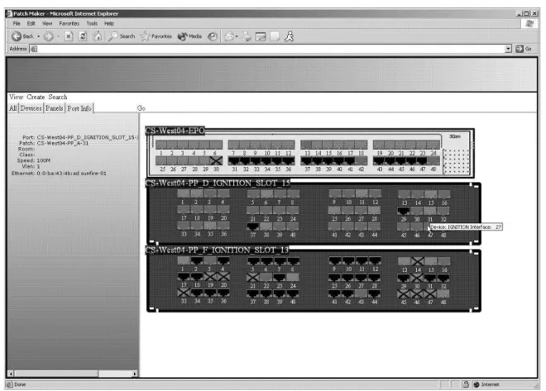Open the Media toolbar button

coord(189,36)
